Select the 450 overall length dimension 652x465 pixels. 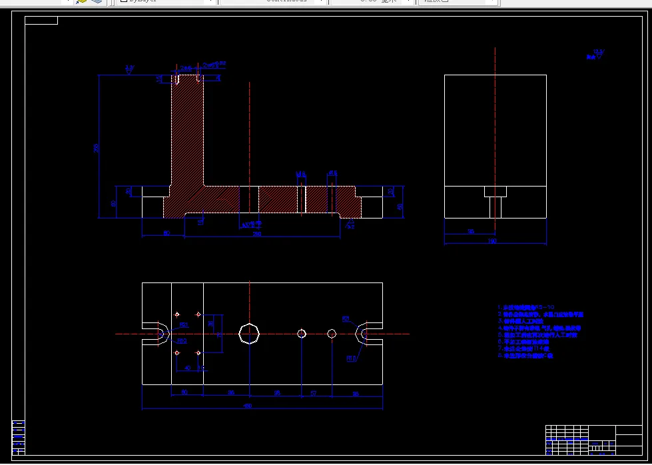point(247,406)
